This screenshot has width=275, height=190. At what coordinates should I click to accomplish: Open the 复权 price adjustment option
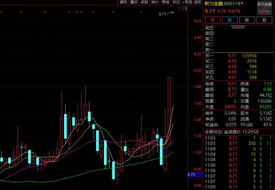click(123, 2)
